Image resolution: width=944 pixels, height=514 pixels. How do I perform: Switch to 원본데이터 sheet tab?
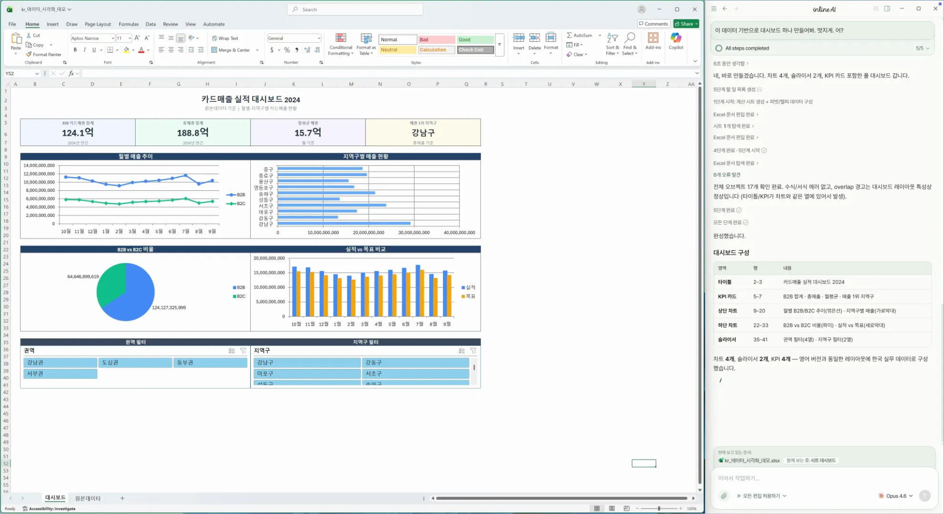tap(88, 498)
